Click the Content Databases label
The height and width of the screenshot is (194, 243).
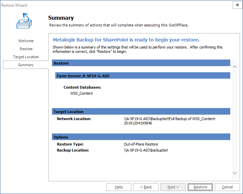(x=82, y=87)
